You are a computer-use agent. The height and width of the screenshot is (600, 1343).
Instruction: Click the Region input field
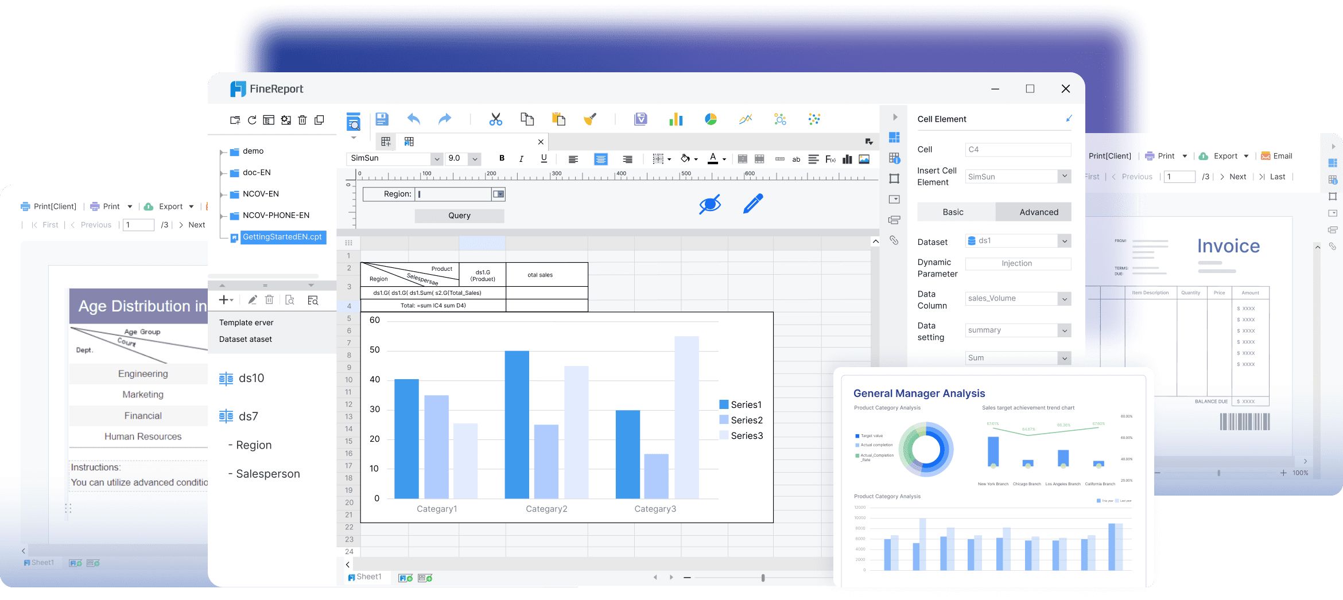click(453, 194)
